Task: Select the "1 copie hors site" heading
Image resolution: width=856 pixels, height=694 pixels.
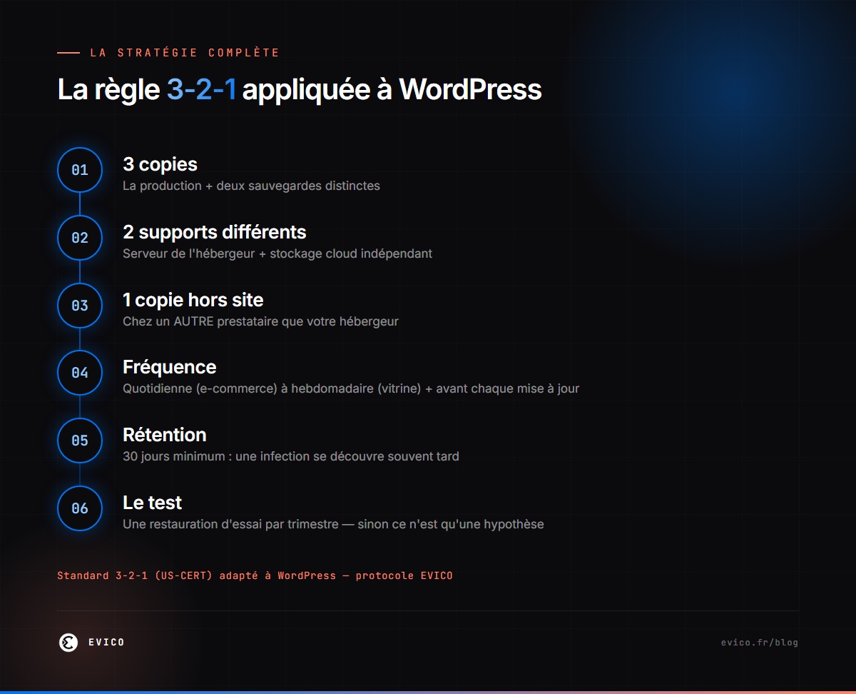Action: (x=193, y=300)
